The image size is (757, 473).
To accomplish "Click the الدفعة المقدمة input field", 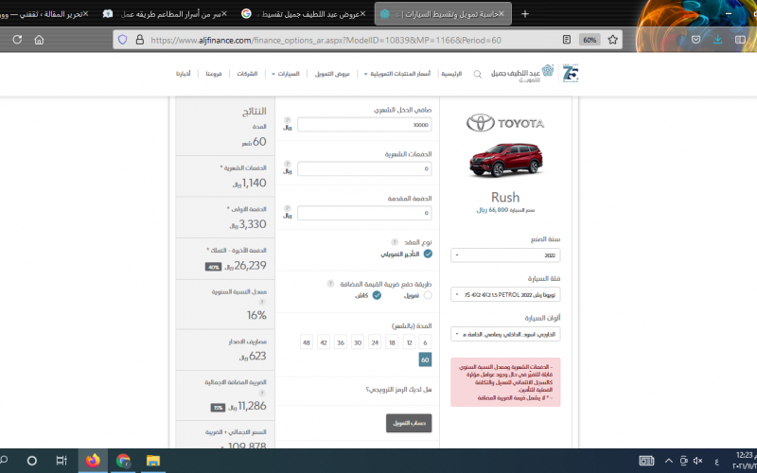I will pyautogui.click(x=364, y=213).
